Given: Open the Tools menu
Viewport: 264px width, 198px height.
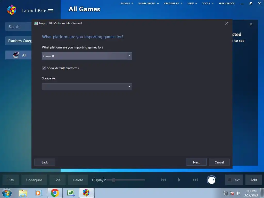Looking at the screenshot, I should point(208,3).
